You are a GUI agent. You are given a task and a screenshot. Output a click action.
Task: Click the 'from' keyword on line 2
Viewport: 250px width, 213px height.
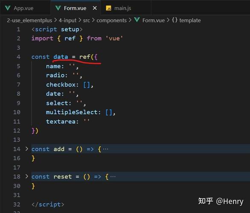94,38
